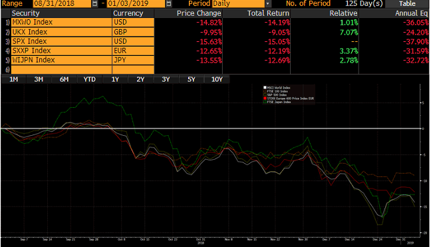Click the -15.63% price change value
This screenshot has width=431, height=247.
pos(209,41)
